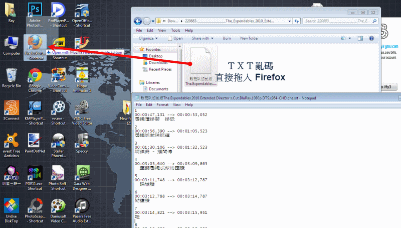Open change view options dropdown arrow

pyautogui.click(x=349, y=38)
